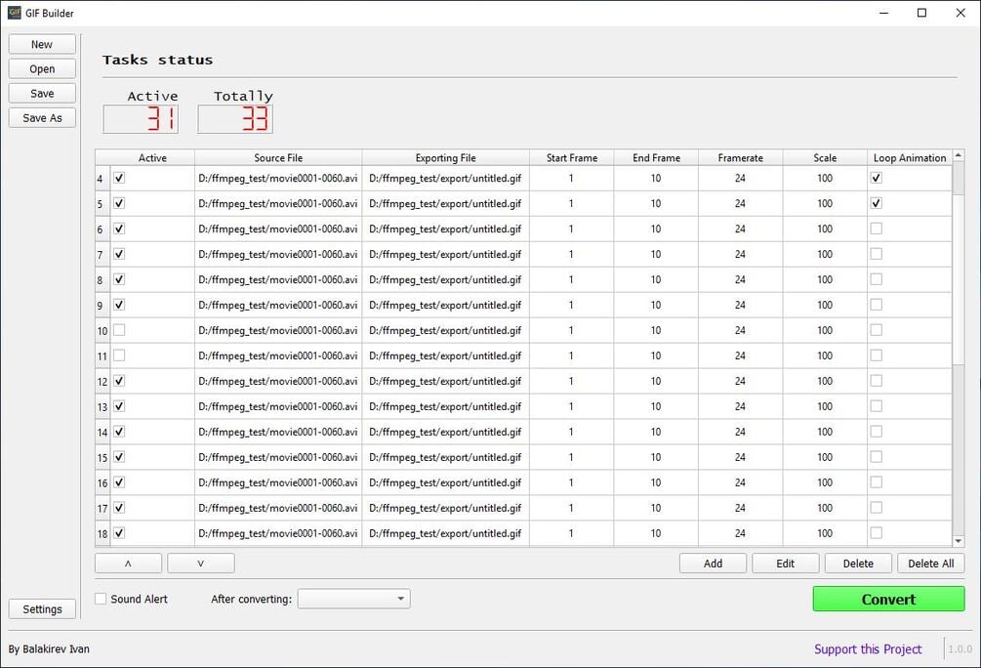Disable Loop Animation for row 5
The image size is (981, 668).
876,203
